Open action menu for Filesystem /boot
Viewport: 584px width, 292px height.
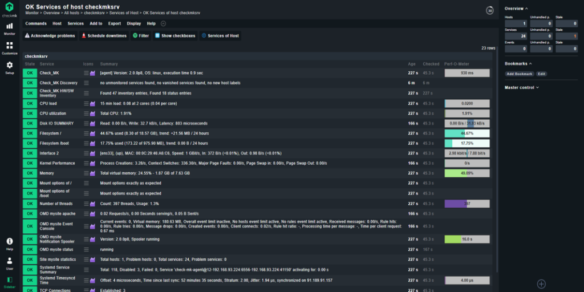[x=87, y=143]
